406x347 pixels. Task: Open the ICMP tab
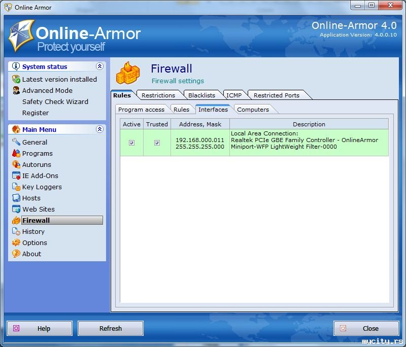coord(234,95)
